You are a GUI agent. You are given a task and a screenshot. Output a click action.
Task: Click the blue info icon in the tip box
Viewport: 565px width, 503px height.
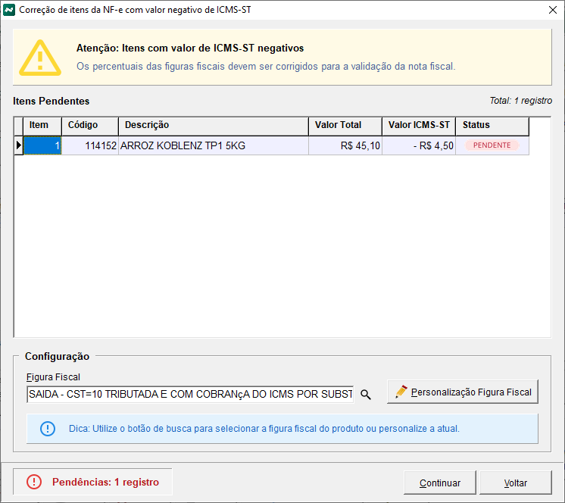48,429
